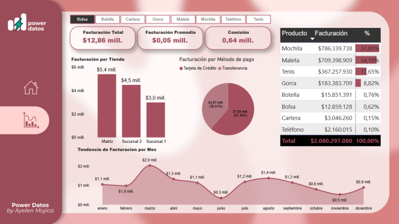Click the 37,80% data bar
Screen dimensions: 399x224
[x=368, y=48]
